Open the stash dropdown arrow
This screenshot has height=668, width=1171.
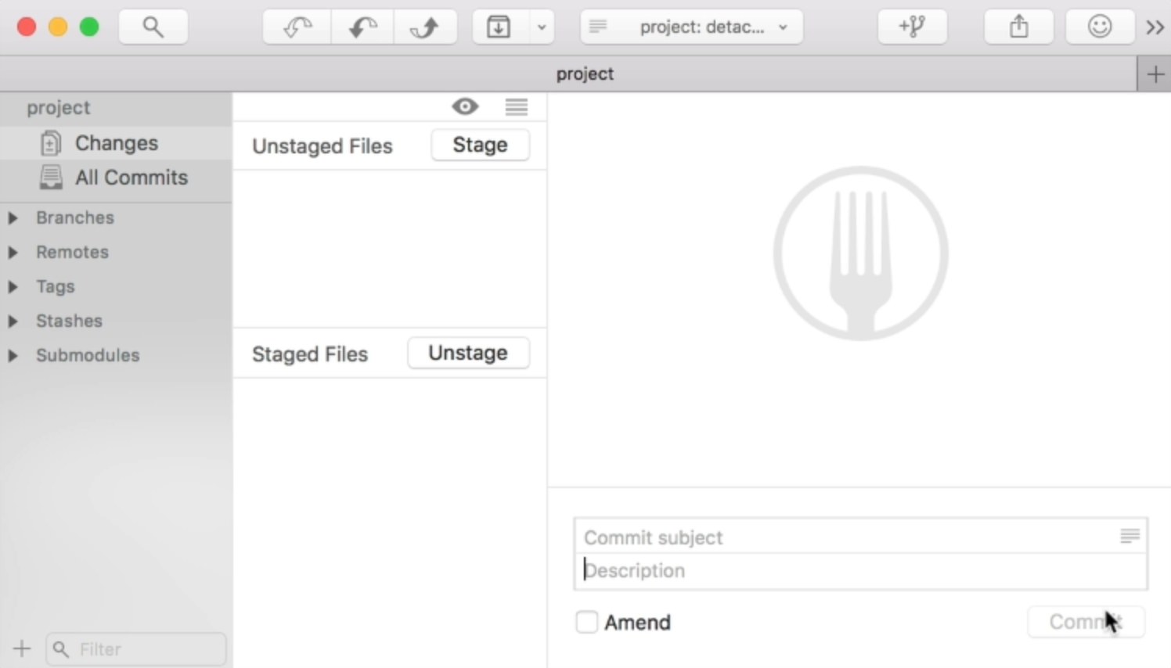(542, 27)
